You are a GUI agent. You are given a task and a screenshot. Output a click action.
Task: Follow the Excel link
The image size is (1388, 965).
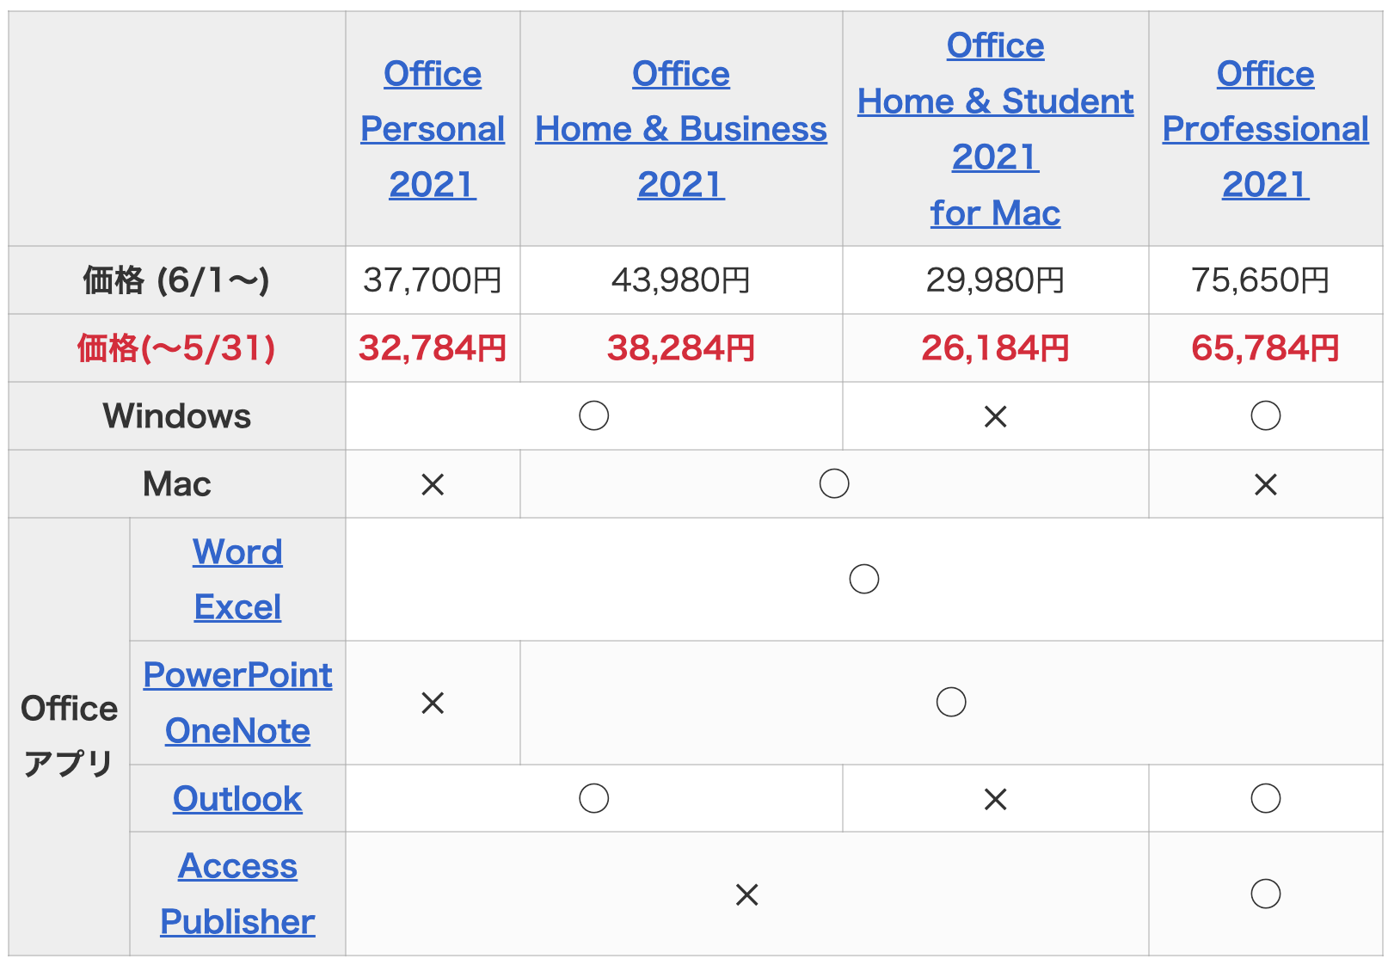[x=237, y=607]
